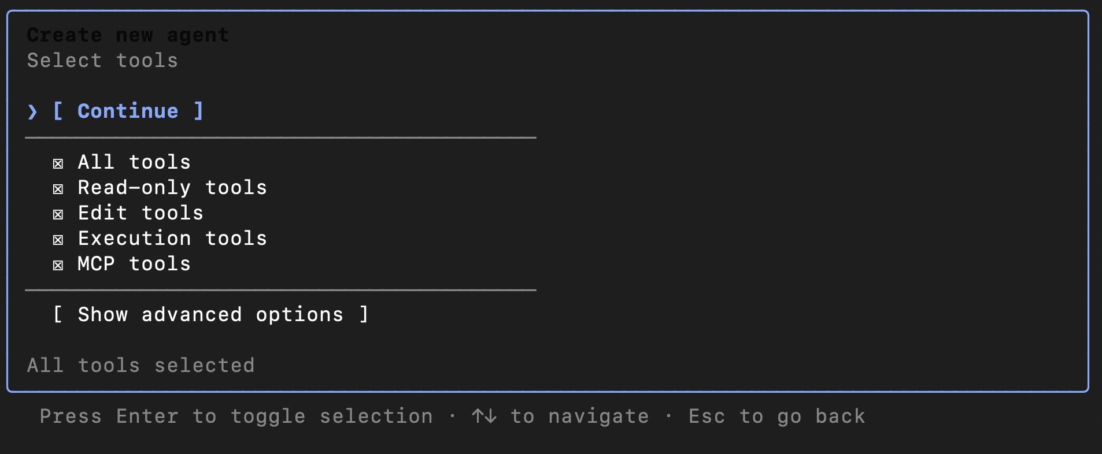The height and width of the screenshot is (454, 1102).
Task: Click the blue chevron pointer beside Continue
Action: pos(32,111)
